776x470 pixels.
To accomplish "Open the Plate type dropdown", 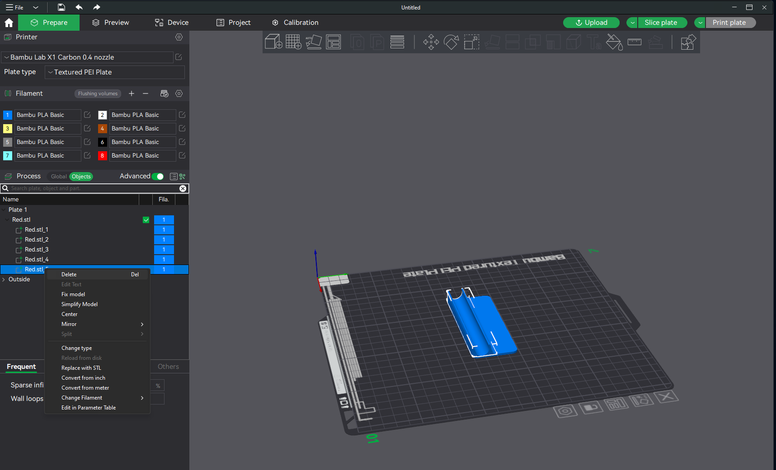I will pyautogui.click(x=115, y=72).
